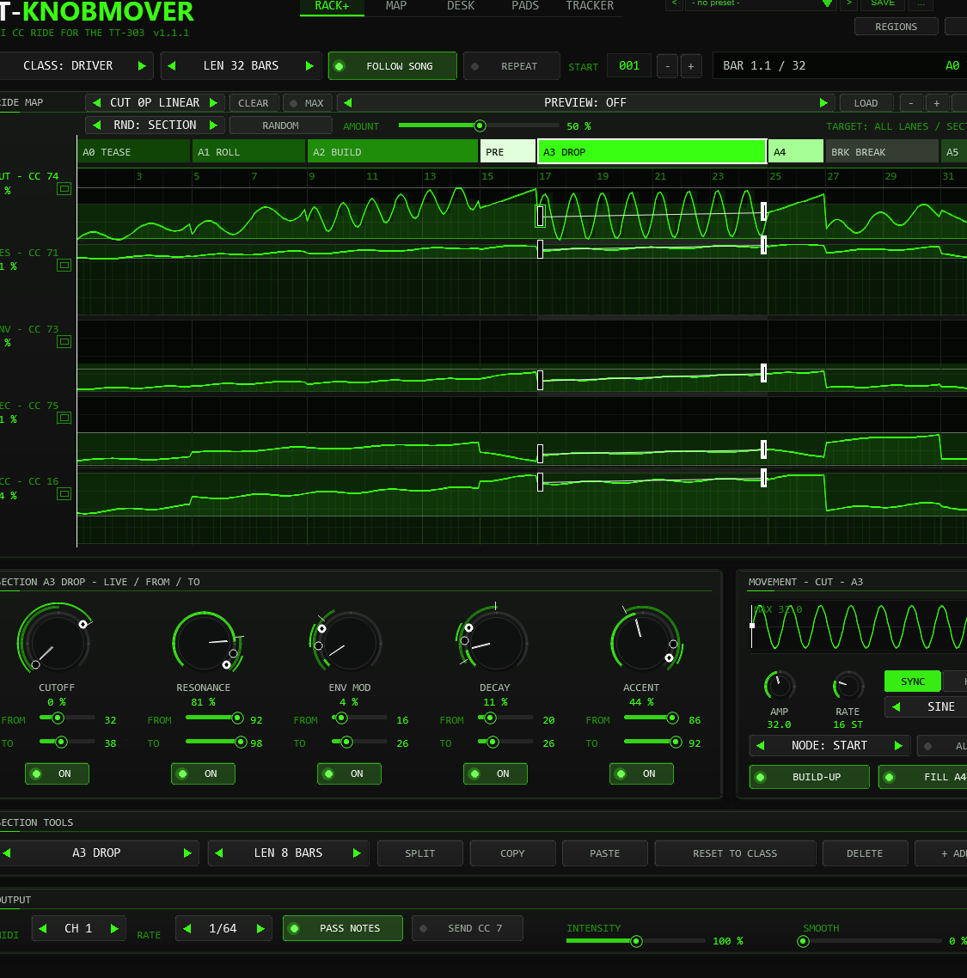Screen dimensions: 967x978
Task: Click the Accent knob
Action: coord(641,641)
